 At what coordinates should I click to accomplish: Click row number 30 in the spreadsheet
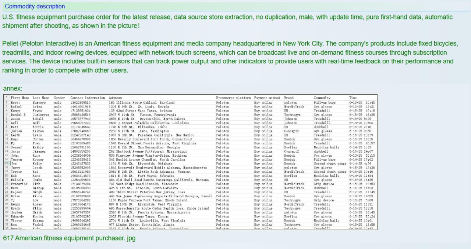pyautogui.click(x=7, y=216)
